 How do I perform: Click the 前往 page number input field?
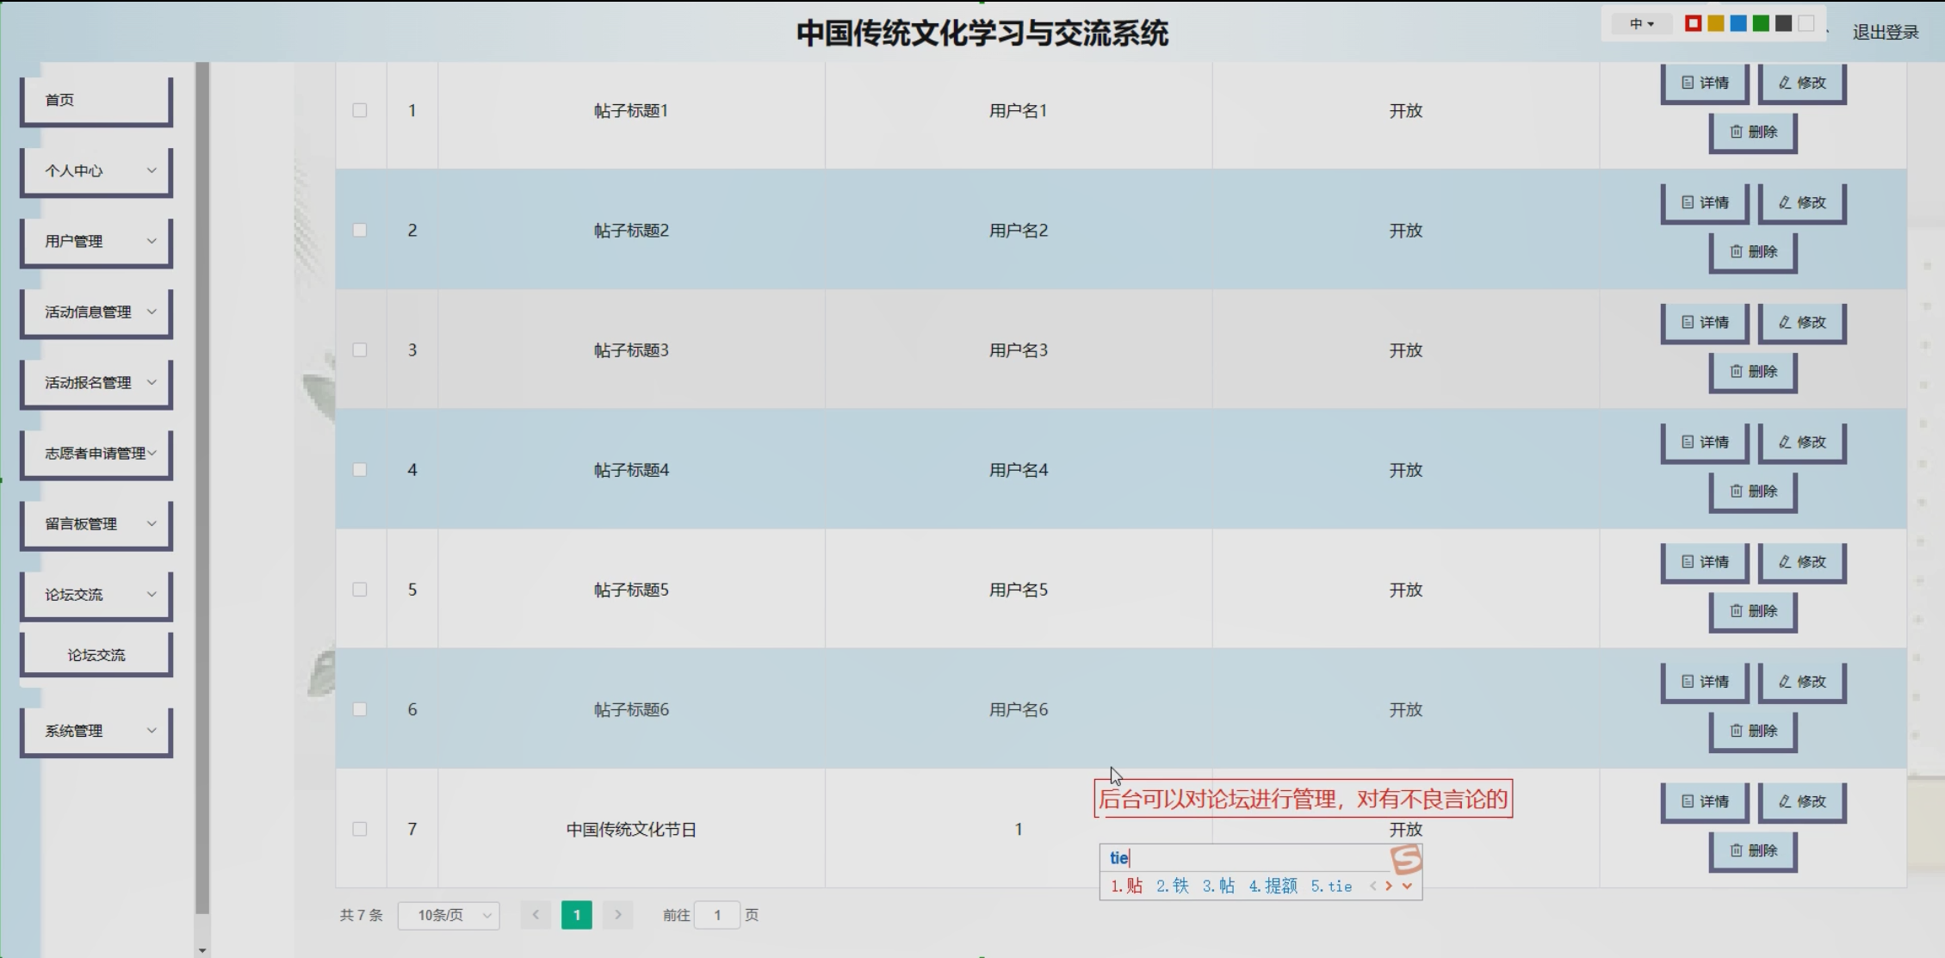coord(716,915)
